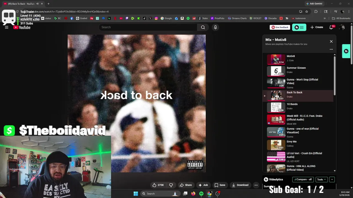Image resolution: width=353 pixels, height=198 pixels.
Task: Open the teal TubeBuddy menu button
Action: click(x=299, y=27)
